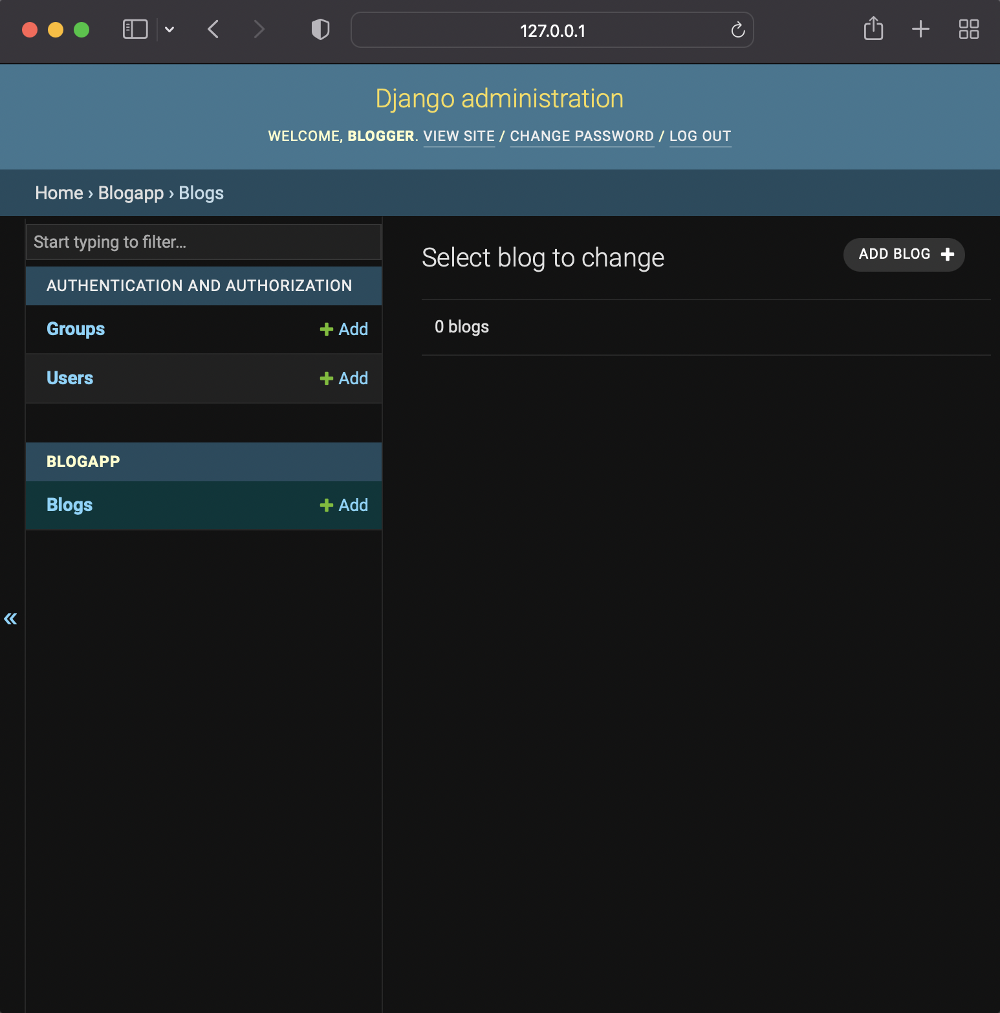Toggle Safari sidebar panel icon
1000x1013 pixels.
click(135, 29)
